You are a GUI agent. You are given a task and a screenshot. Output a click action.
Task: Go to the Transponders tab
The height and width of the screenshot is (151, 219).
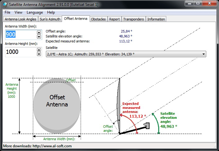[133, 19]
